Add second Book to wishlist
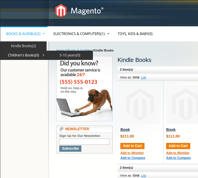This screenshot has width=198, height=178. (x=178, y=153)
